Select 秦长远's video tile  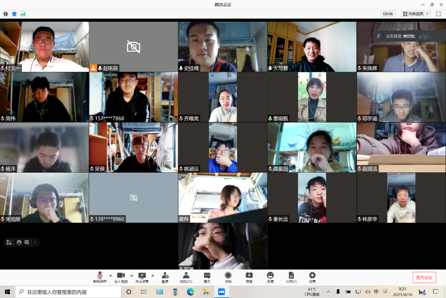coord(312,198)
